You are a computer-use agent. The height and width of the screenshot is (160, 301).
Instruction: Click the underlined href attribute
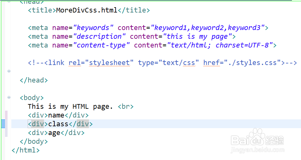click(211, 62)
